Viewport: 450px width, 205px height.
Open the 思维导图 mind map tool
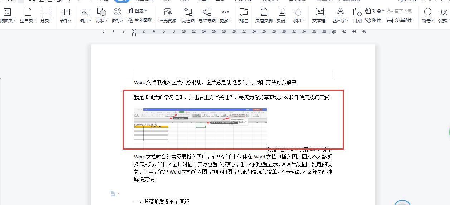pos(207,16)
